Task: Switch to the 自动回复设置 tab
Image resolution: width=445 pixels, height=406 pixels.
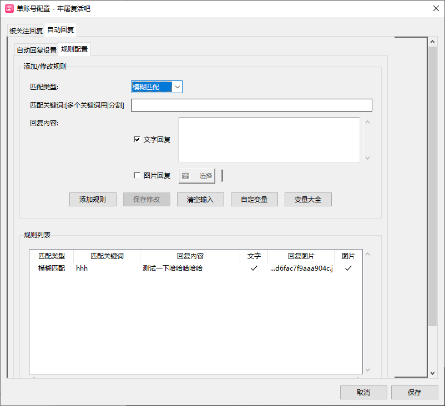Action: [x=36, y=49]
